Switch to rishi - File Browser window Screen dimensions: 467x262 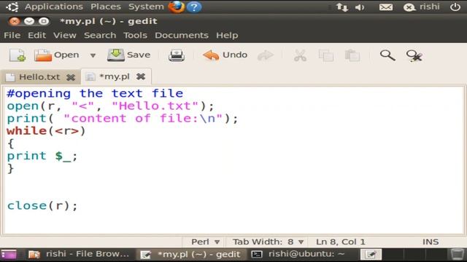79,254
